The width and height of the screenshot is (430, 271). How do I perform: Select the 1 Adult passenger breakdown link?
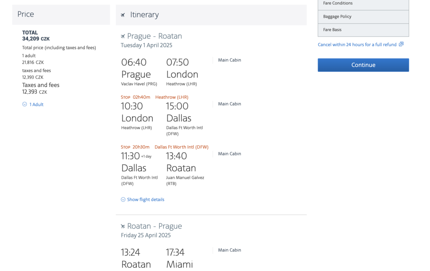36,105
